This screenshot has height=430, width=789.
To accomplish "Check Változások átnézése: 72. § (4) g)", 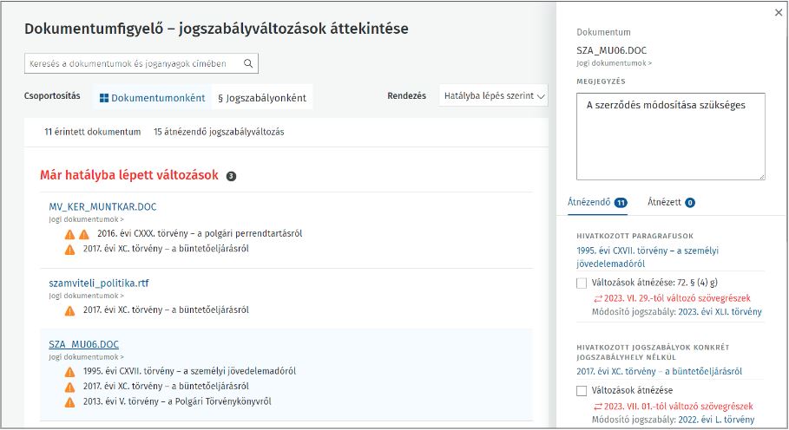I will (x=582, y=283).
